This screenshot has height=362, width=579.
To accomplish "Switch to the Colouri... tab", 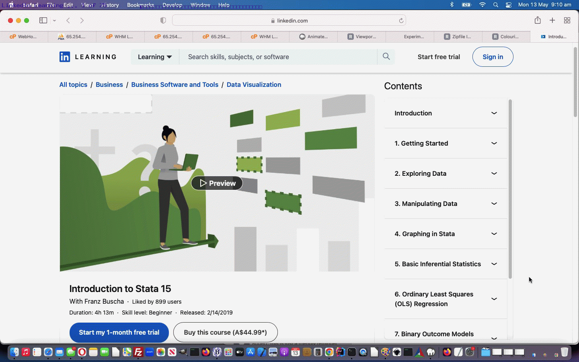I will point(506,37).
